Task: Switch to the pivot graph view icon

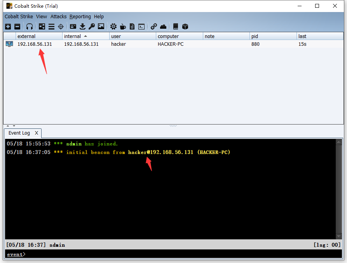Action: pos(42,27)
